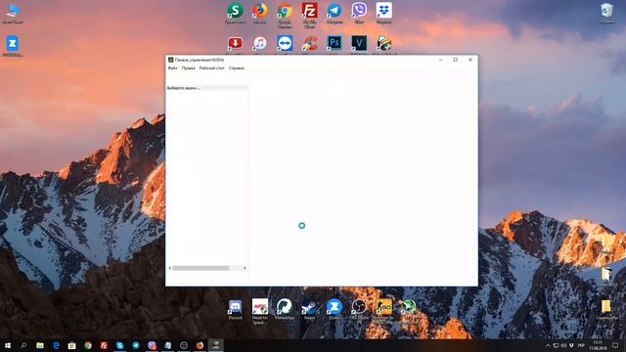This screenshot has height=352, width=626.
Task: Open the taskbar clock and date
Action: coord(598,345)
